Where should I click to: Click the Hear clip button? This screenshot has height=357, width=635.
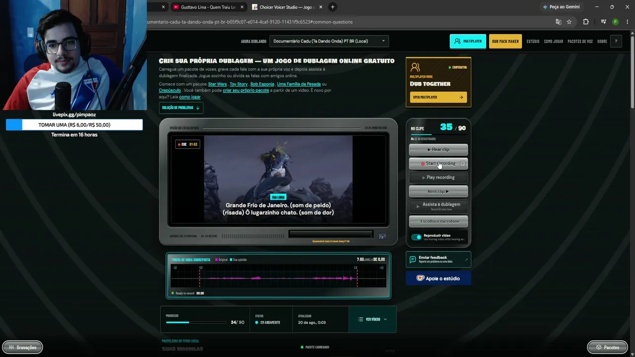click(438, 149)
